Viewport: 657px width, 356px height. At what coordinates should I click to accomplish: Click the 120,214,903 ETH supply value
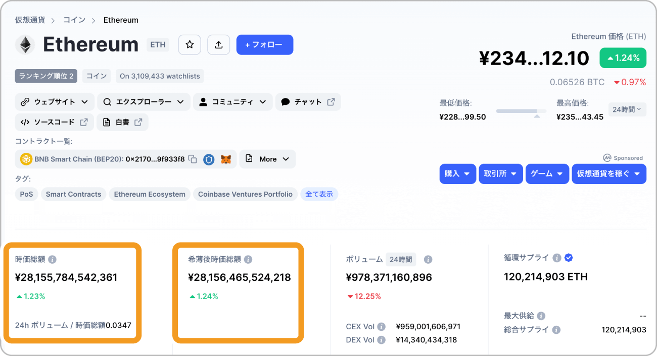pyautogui.click(x=546, y=277)
